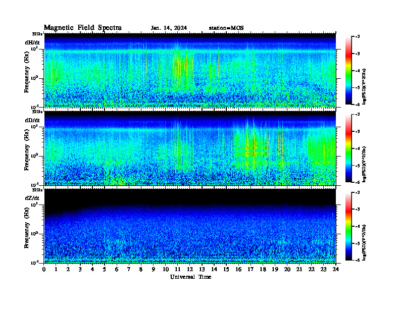Image resolution: width=400 pixels, height=309 pixels.
Task: Click hour tick label "18" on time axis
Action: [x=263, y=270]
